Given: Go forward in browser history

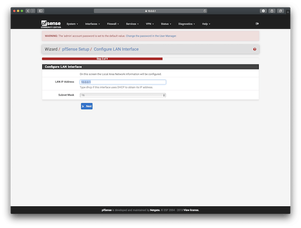Looking at the screenshot, I should 33,11.
